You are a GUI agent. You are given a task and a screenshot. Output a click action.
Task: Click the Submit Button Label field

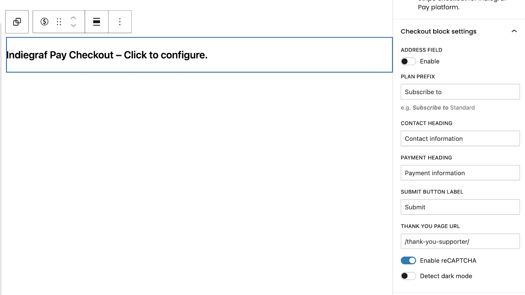tap(460, 207)
